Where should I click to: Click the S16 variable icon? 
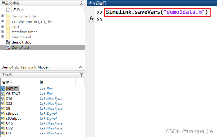tap(3, 98)
